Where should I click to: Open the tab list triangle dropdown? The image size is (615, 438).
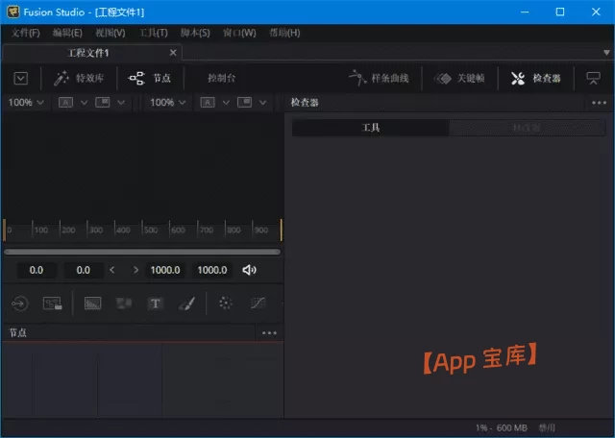click(x=606, y=53)
